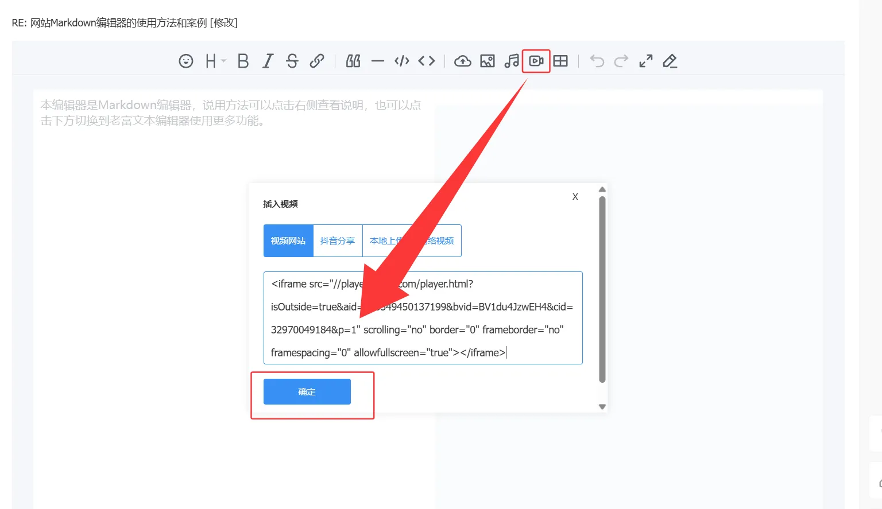Select the 视频网站 tab
The width and height of the screenshot is (882, 509).
point(288,241)
